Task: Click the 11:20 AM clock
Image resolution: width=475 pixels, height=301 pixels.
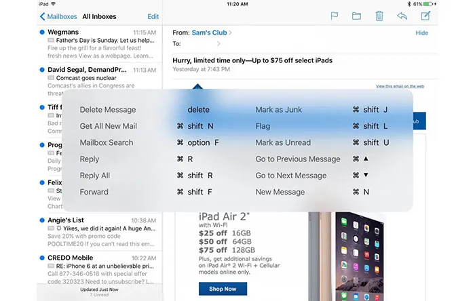Action: 237,4
